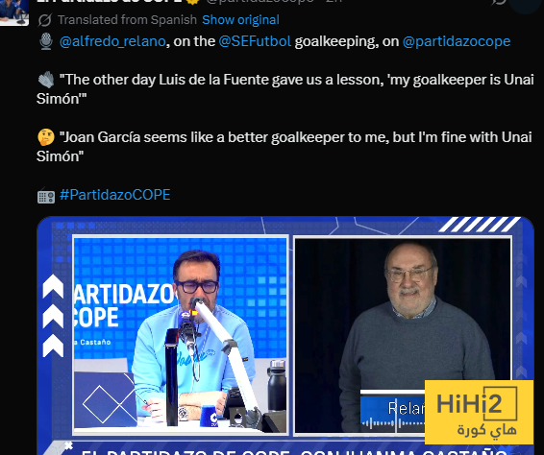This screenshot has width=544, height=455.
Task: Click the white upward chevrons in the video
Action: click(53, 316)
